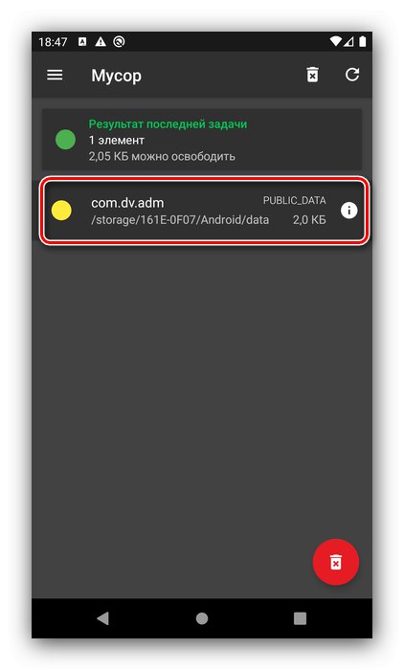Open info for com.dv.adm entry
Image resolution: width=404 pixels, height=670 pixels.
pyautogui.click(x=348, y=211)
